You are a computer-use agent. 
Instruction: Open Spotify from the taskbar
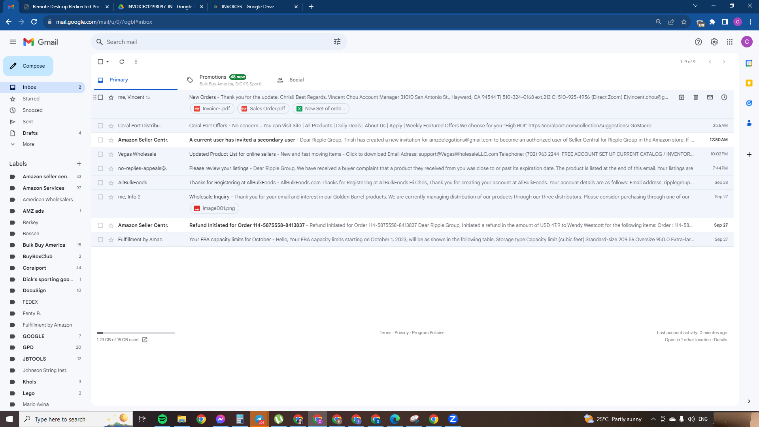[162, 419]
